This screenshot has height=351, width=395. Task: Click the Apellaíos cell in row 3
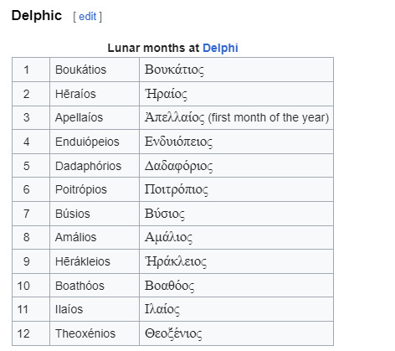pyautogui.click(x=95, y=117)
